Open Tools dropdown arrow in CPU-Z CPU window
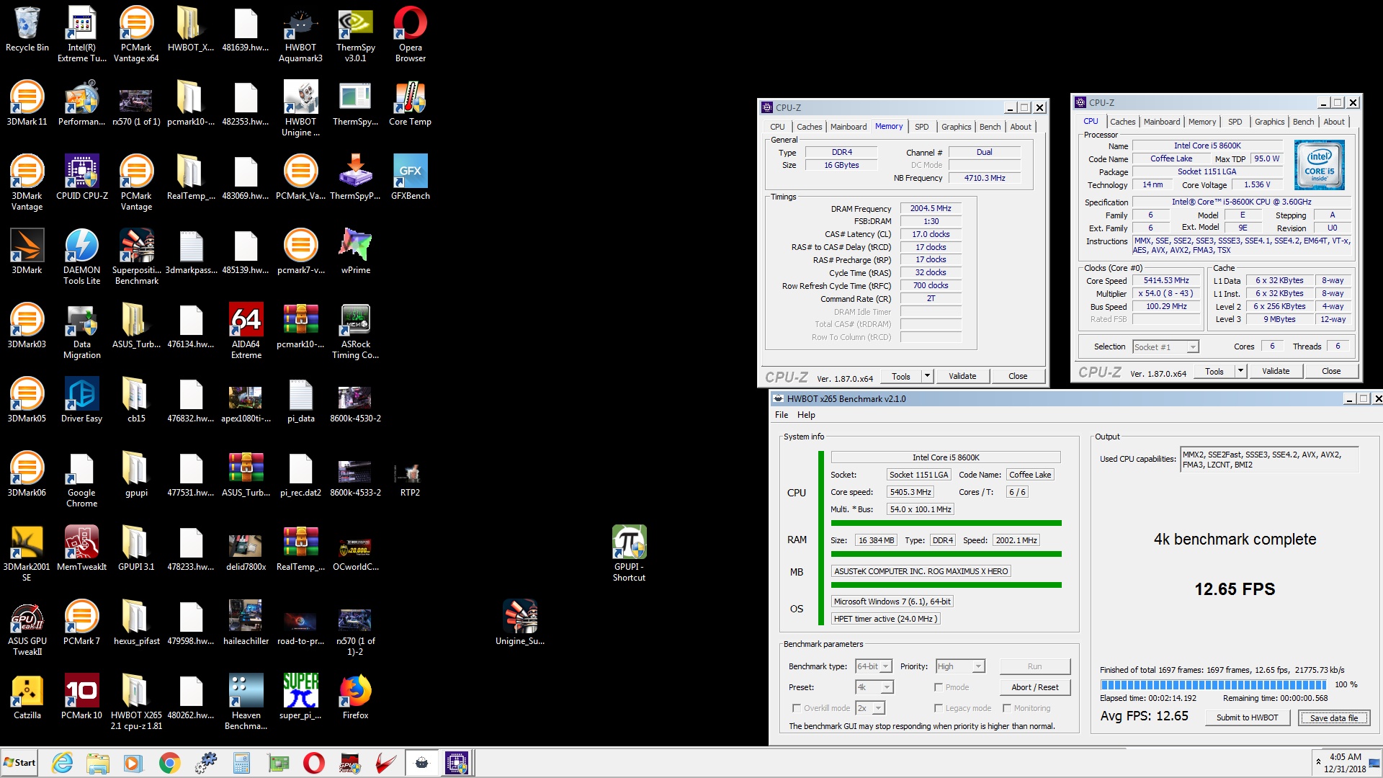This screenshot has height=778, width=1383. click(x=1240, y=372)
